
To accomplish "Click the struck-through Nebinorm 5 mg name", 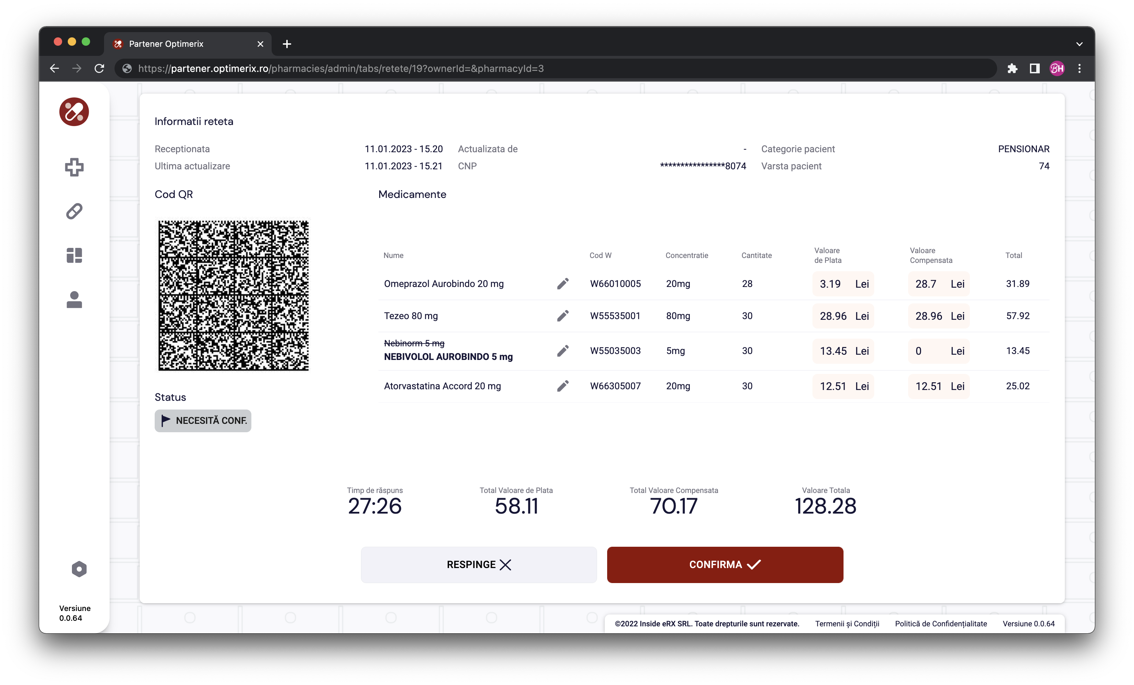I will [414, 343].
